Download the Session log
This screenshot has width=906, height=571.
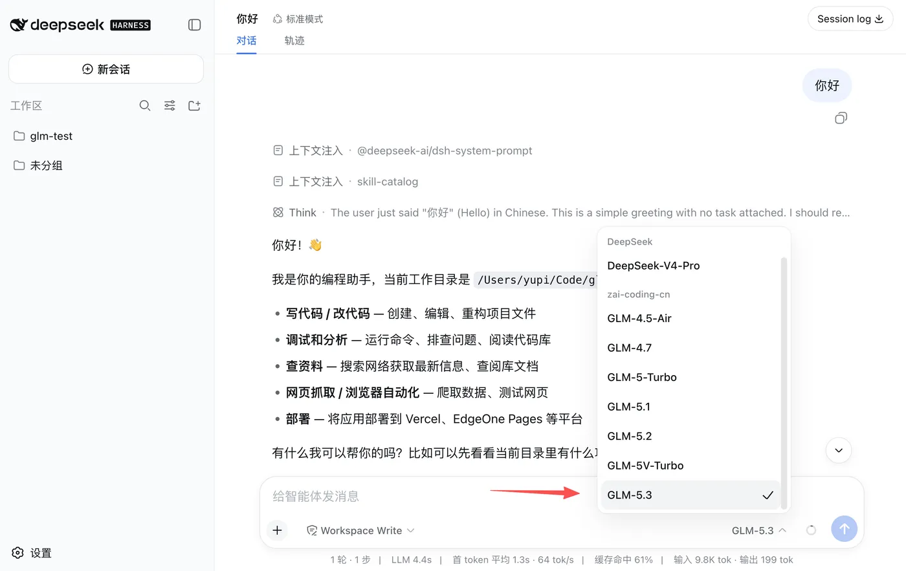850,19
